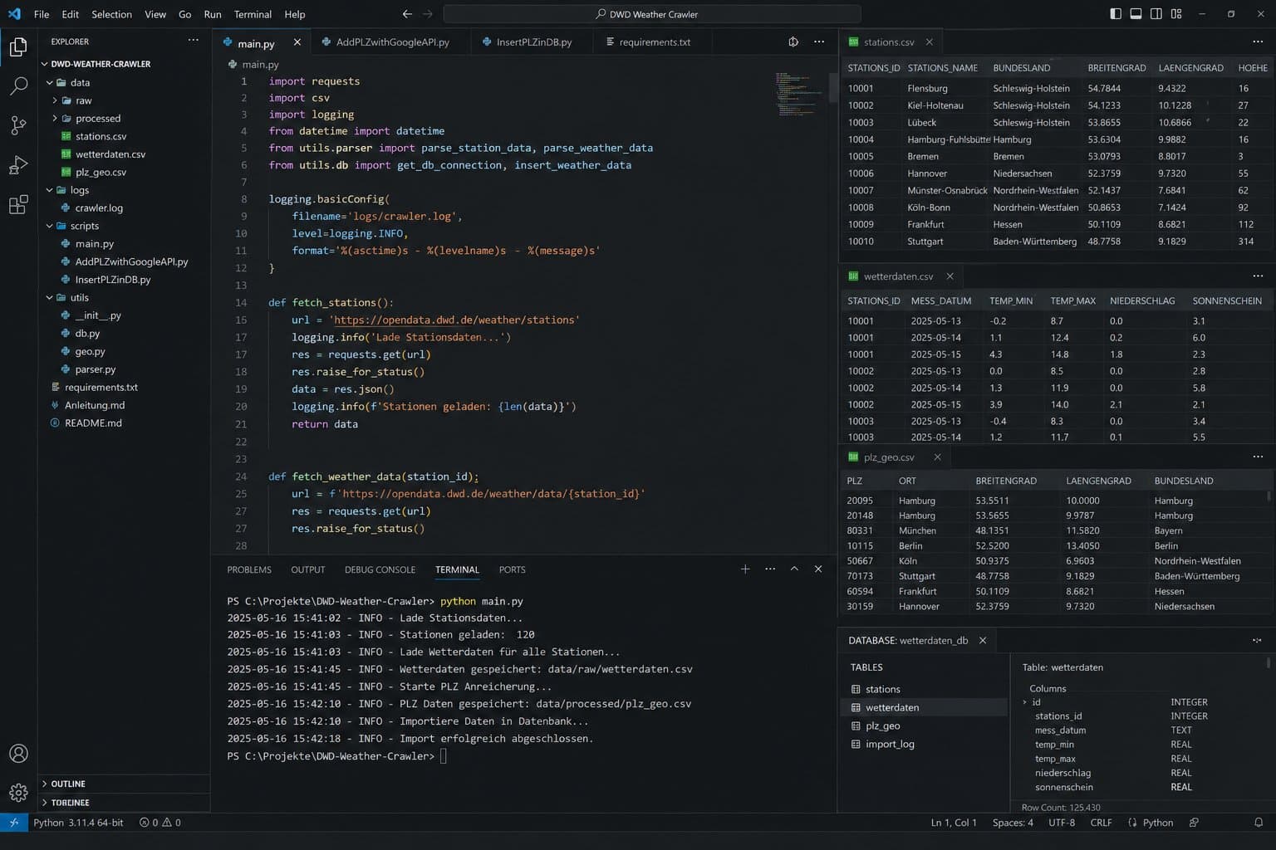Image resolution: width=1276 pixels, height=850 pixels.
Task: Close the DATABASE wetterdaten_db tab
Action: point(983,641)
